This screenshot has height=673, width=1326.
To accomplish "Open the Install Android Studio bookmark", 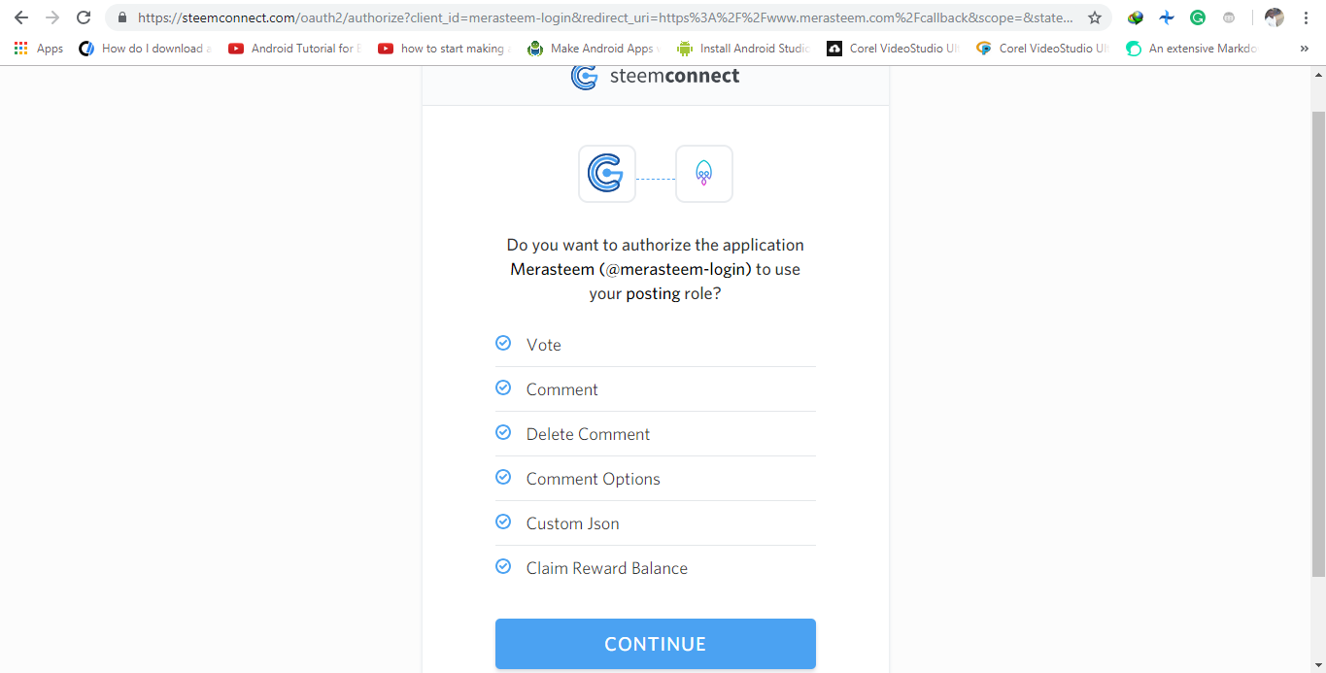I will point(743,48).
